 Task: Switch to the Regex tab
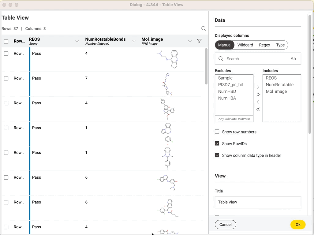point(264,45)
